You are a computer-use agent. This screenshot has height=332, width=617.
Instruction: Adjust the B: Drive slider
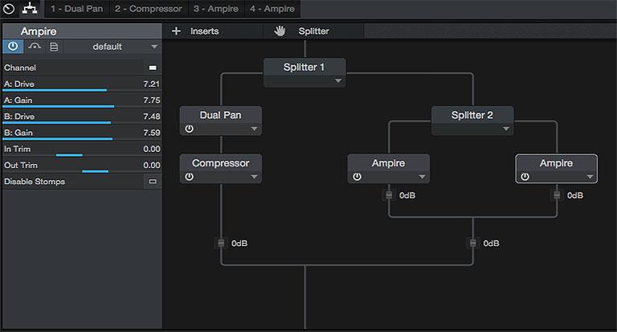pyautogui.click(x=82, y=122)
